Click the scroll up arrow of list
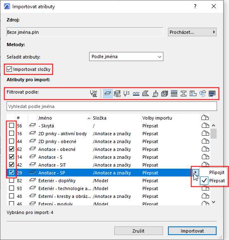 point(214,125)
